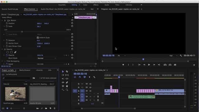
Task: Switch to the Color workspace tab
Action: [85, 5]
